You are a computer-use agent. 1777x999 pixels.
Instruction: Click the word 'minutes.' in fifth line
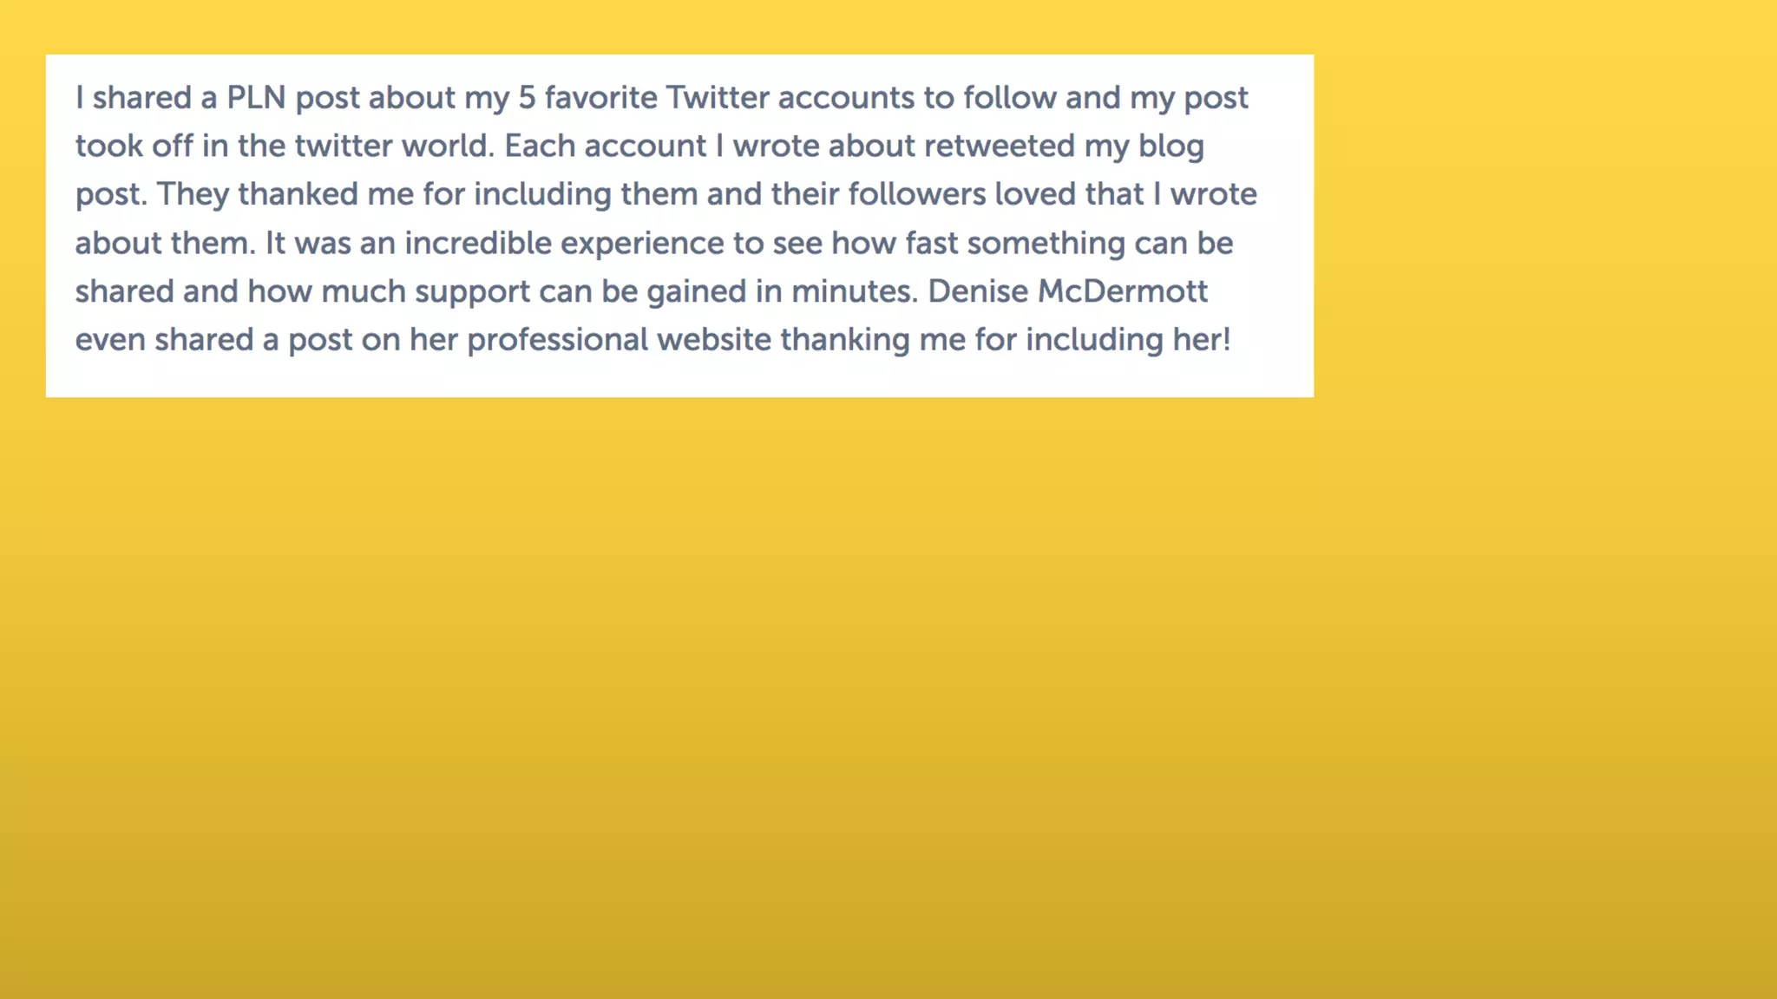[855, 292]
